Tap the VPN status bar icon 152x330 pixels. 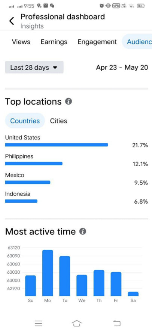[116, 6]
